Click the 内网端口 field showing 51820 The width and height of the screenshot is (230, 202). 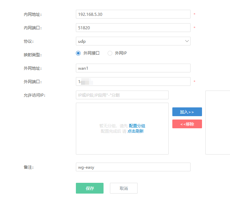click(133, 28)
